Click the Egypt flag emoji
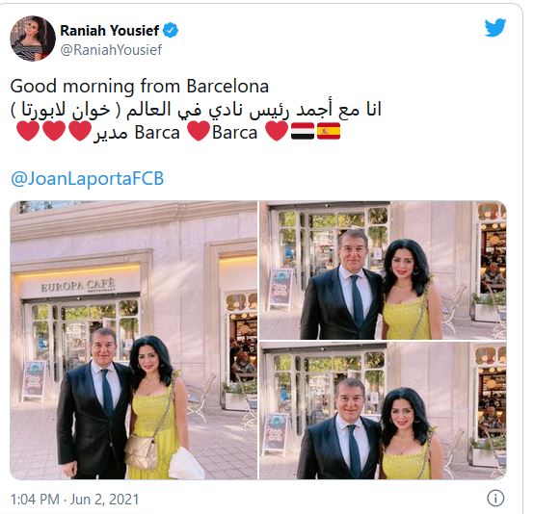The height and width of the screenshot is (514, 534). (x=303, y=132)
